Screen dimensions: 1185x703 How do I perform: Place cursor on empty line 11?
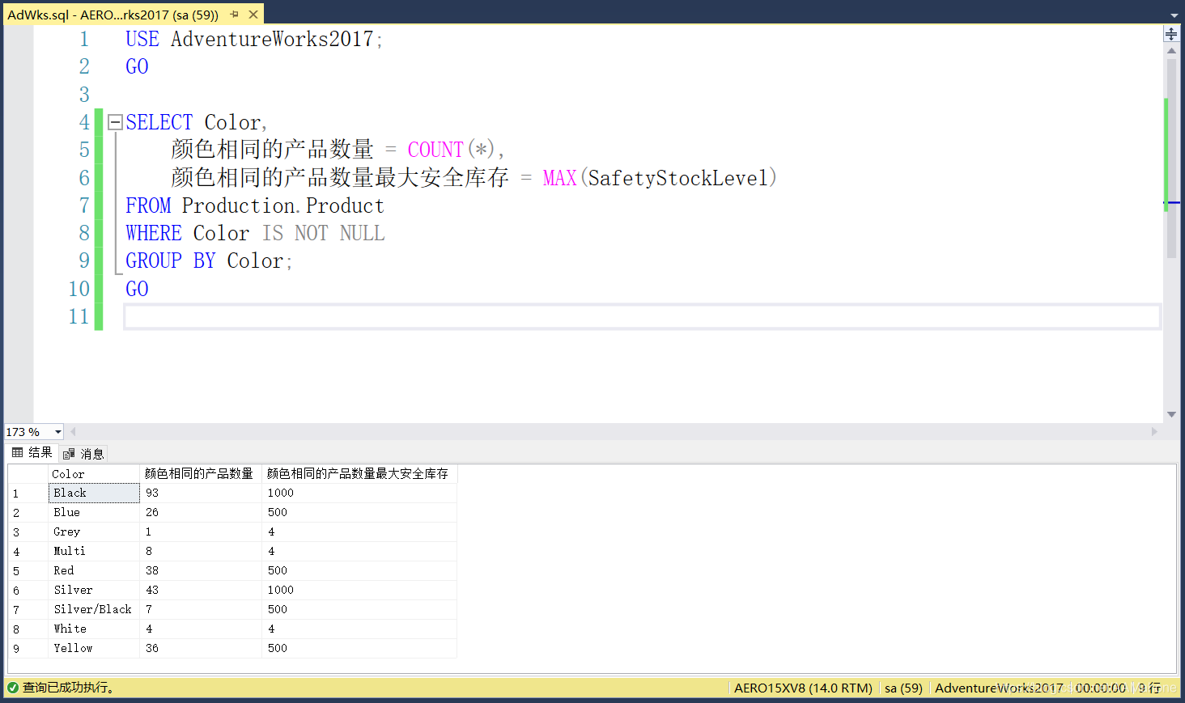pyautogui.click(x=642, y=316)
